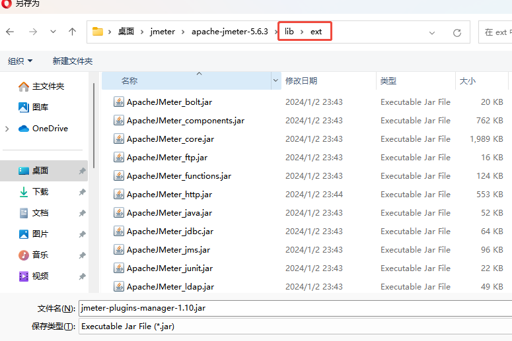
Task: Select jmeter in the address breadcrumb
Action: pos(163,32)
